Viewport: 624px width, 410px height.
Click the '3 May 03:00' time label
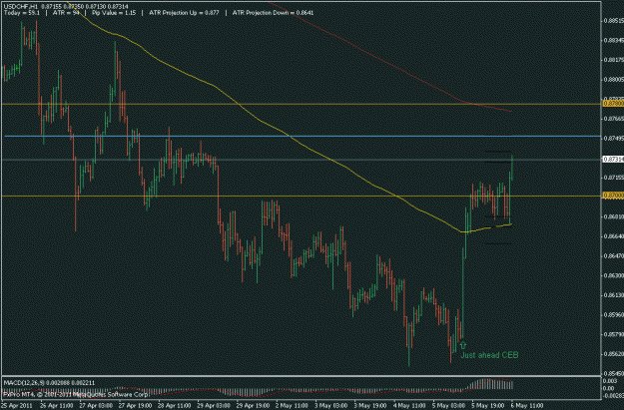click(330, 406)
